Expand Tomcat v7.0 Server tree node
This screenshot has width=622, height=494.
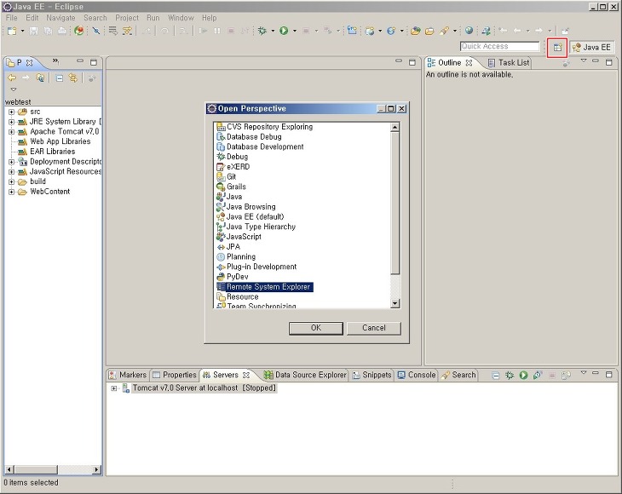(x=114, y=388)
